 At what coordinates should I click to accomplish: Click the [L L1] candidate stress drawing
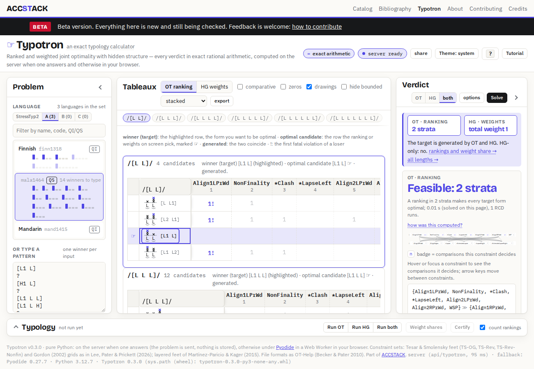coord(150,203)
